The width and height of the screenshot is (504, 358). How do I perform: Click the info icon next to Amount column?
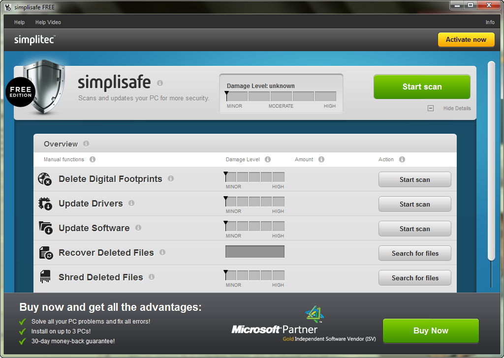(x=321, y=159)
